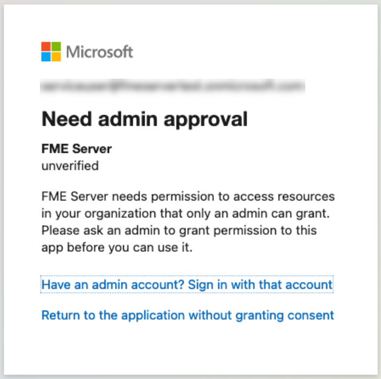The width and height of the screenshot is (381, 379).
Task: Return to the application without granting consent
Action: [187, 315]
